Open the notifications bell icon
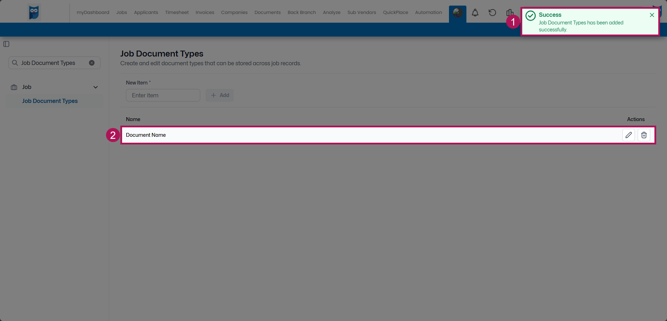This screenshot has width=667, height=321. coord(475,13)
